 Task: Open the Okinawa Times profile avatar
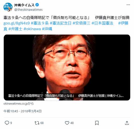coord(8,7)
